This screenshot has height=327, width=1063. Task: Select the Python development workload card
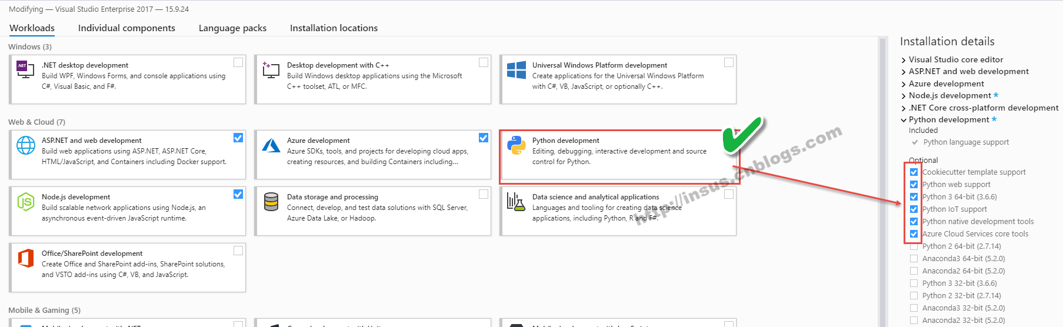(618, 155)
